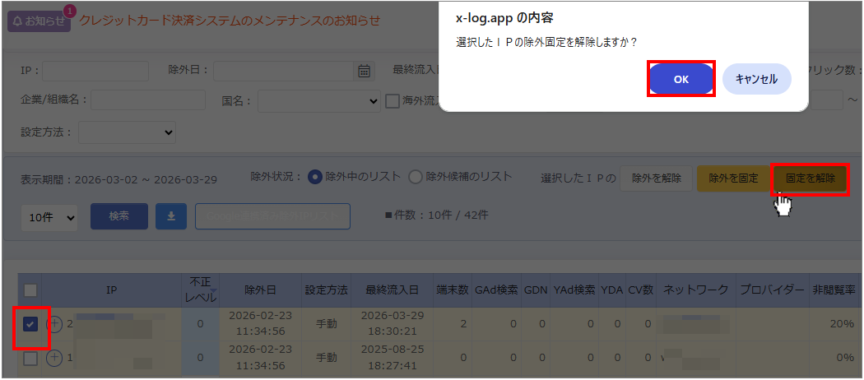
Task: Check the second IP row checkbox
Action: [x=30, y=359]
